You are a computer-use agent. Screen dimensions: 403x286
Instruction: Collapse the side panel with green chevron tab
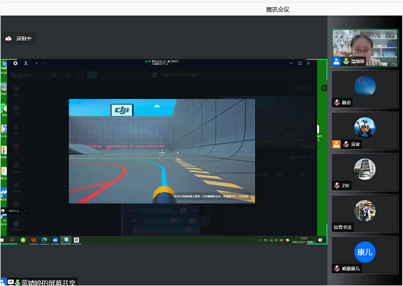coord(324,88)
